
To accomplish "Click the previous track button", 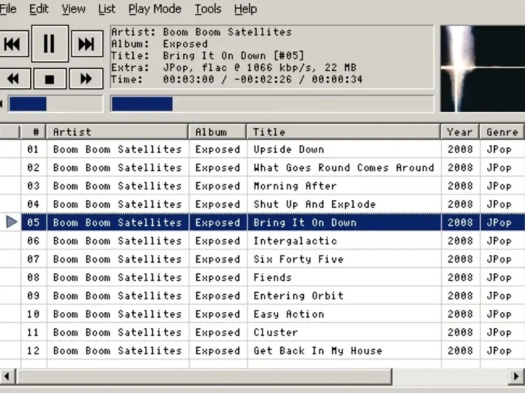I will click(x=13, y=44).
